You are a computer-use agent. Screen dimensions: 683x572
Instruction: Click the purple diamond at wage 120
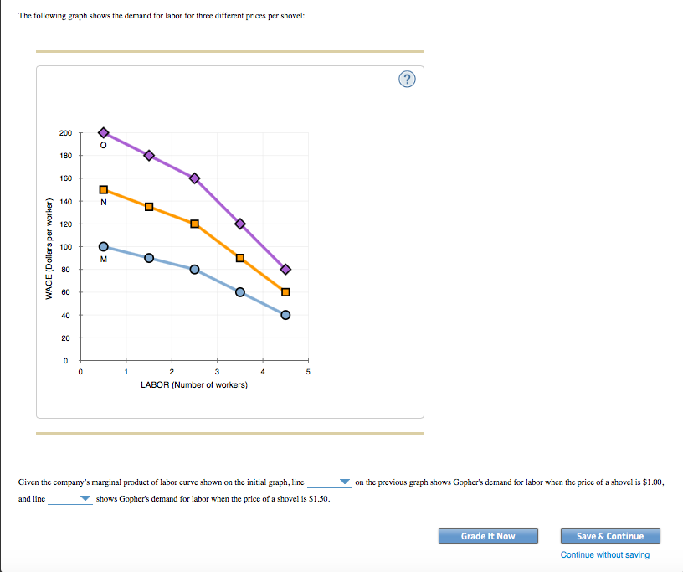pyautogui.click(x=240, y=223)
